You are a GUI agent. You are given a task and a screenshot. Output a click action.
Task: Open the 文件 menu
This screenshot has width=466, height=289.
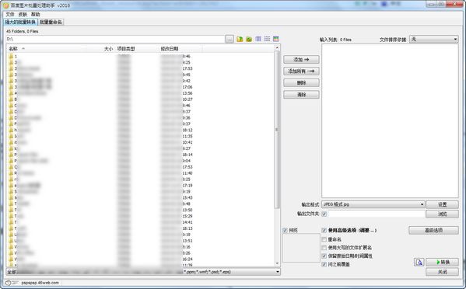click(x=10, y=15)
